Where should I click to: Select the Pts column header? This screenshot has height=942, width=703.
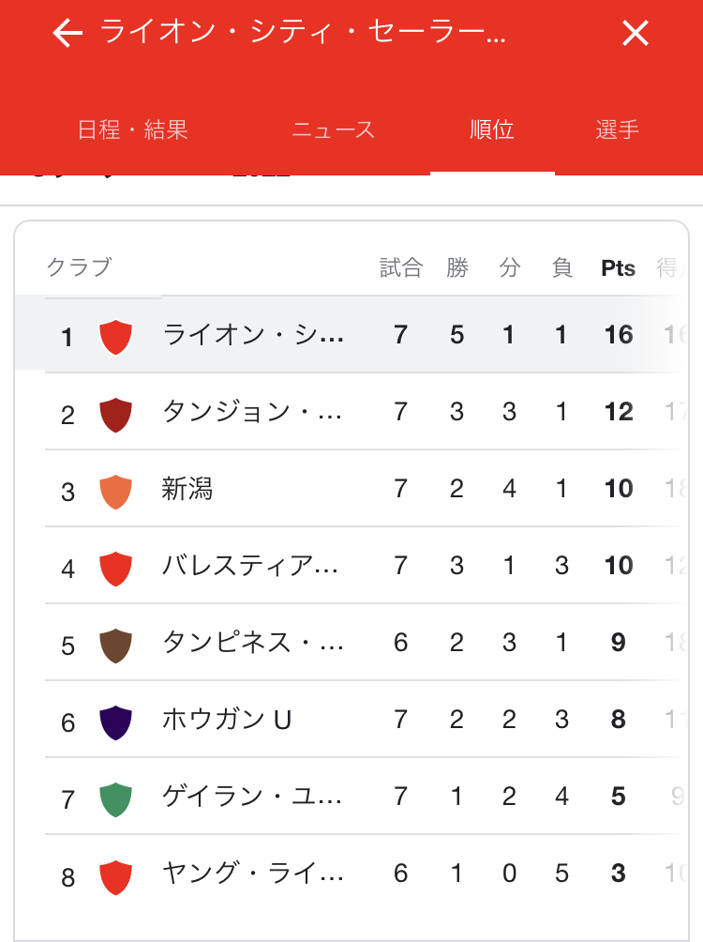tap(618, 268)
